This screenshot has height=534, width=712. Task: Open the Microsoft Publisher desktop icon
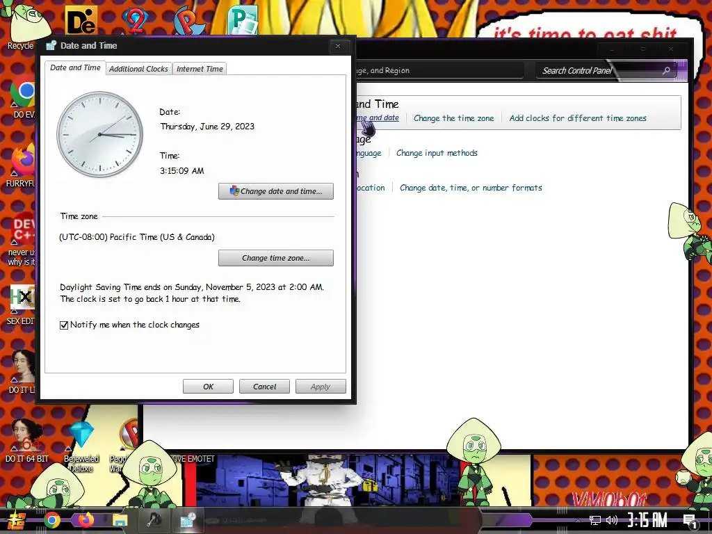[243, 20]
